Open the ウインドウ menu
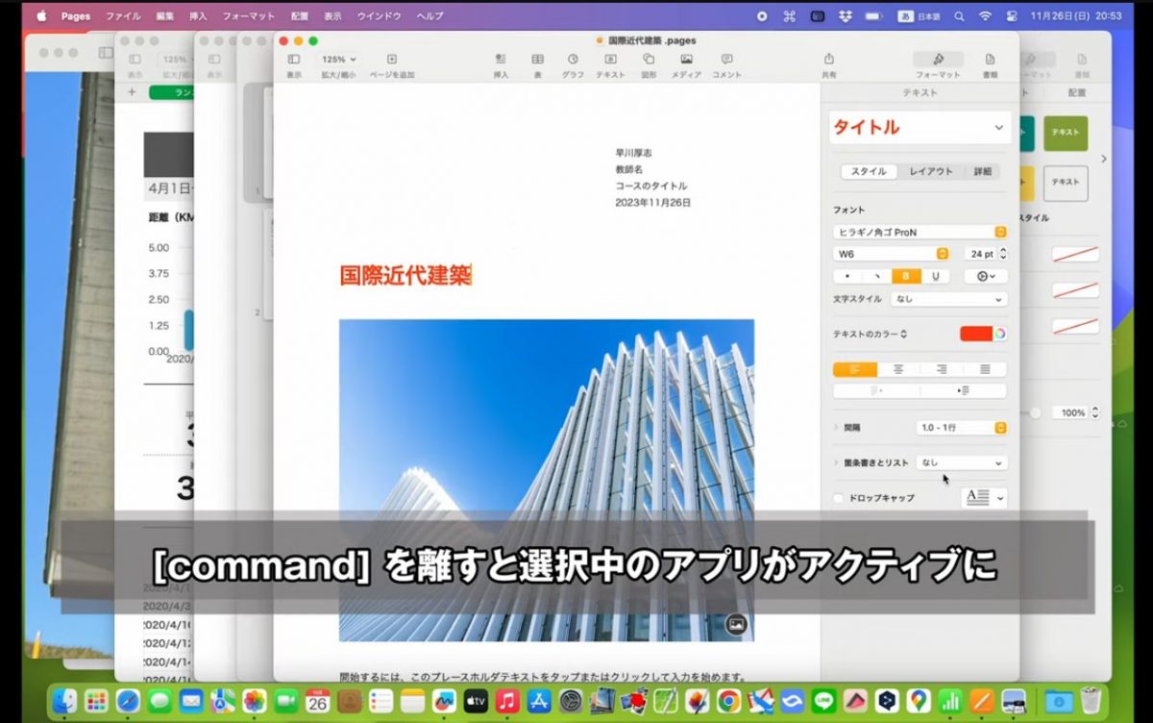 coord(379,16)
